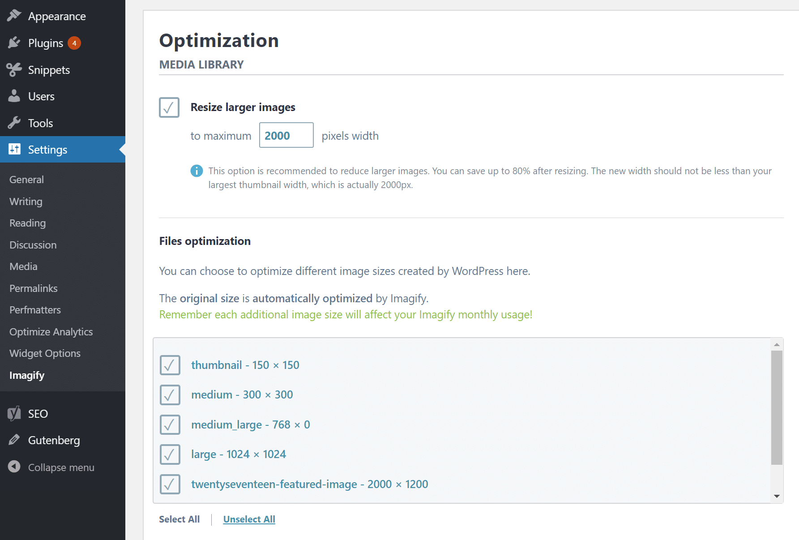Open the Appearance paintbrush icon in sidebar
This screenshot has width=799, height=540.
(14, 15)
